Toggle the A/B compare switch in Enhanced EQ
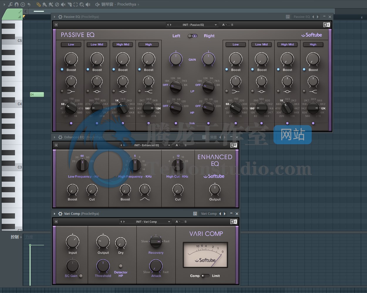 [x=181, y=145]
